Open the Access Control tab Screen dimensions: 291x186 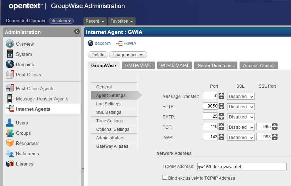(259, 65)
